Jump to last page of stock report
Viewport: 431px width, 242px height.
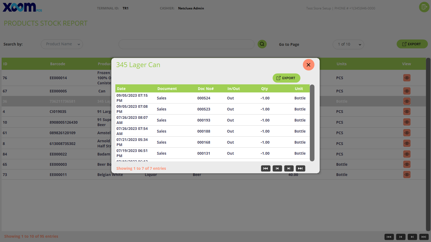(424, 237)
